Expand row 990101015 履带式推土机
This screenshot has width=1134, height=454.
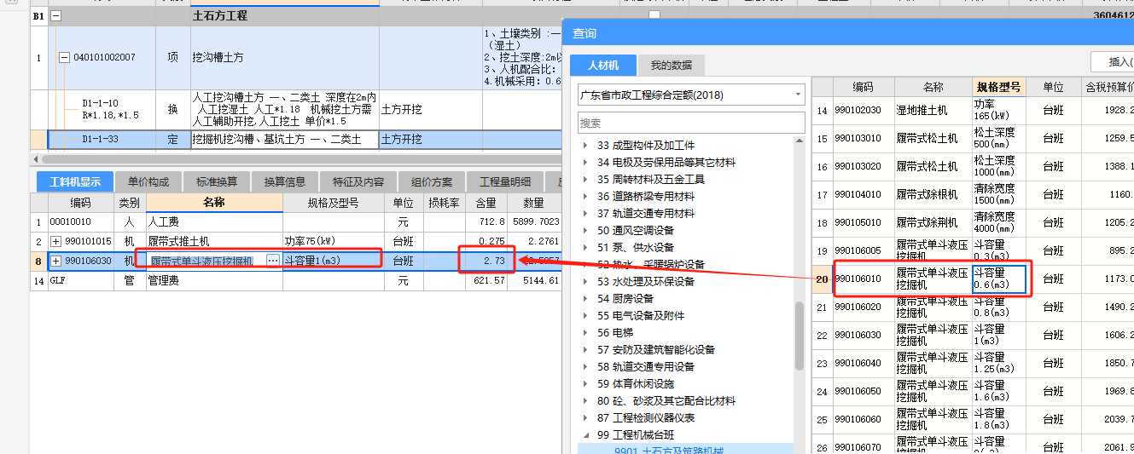(56, 241)
